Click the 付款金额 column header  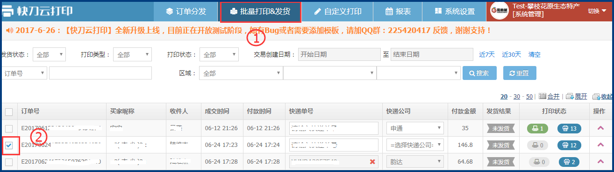(x=464, y=112)
